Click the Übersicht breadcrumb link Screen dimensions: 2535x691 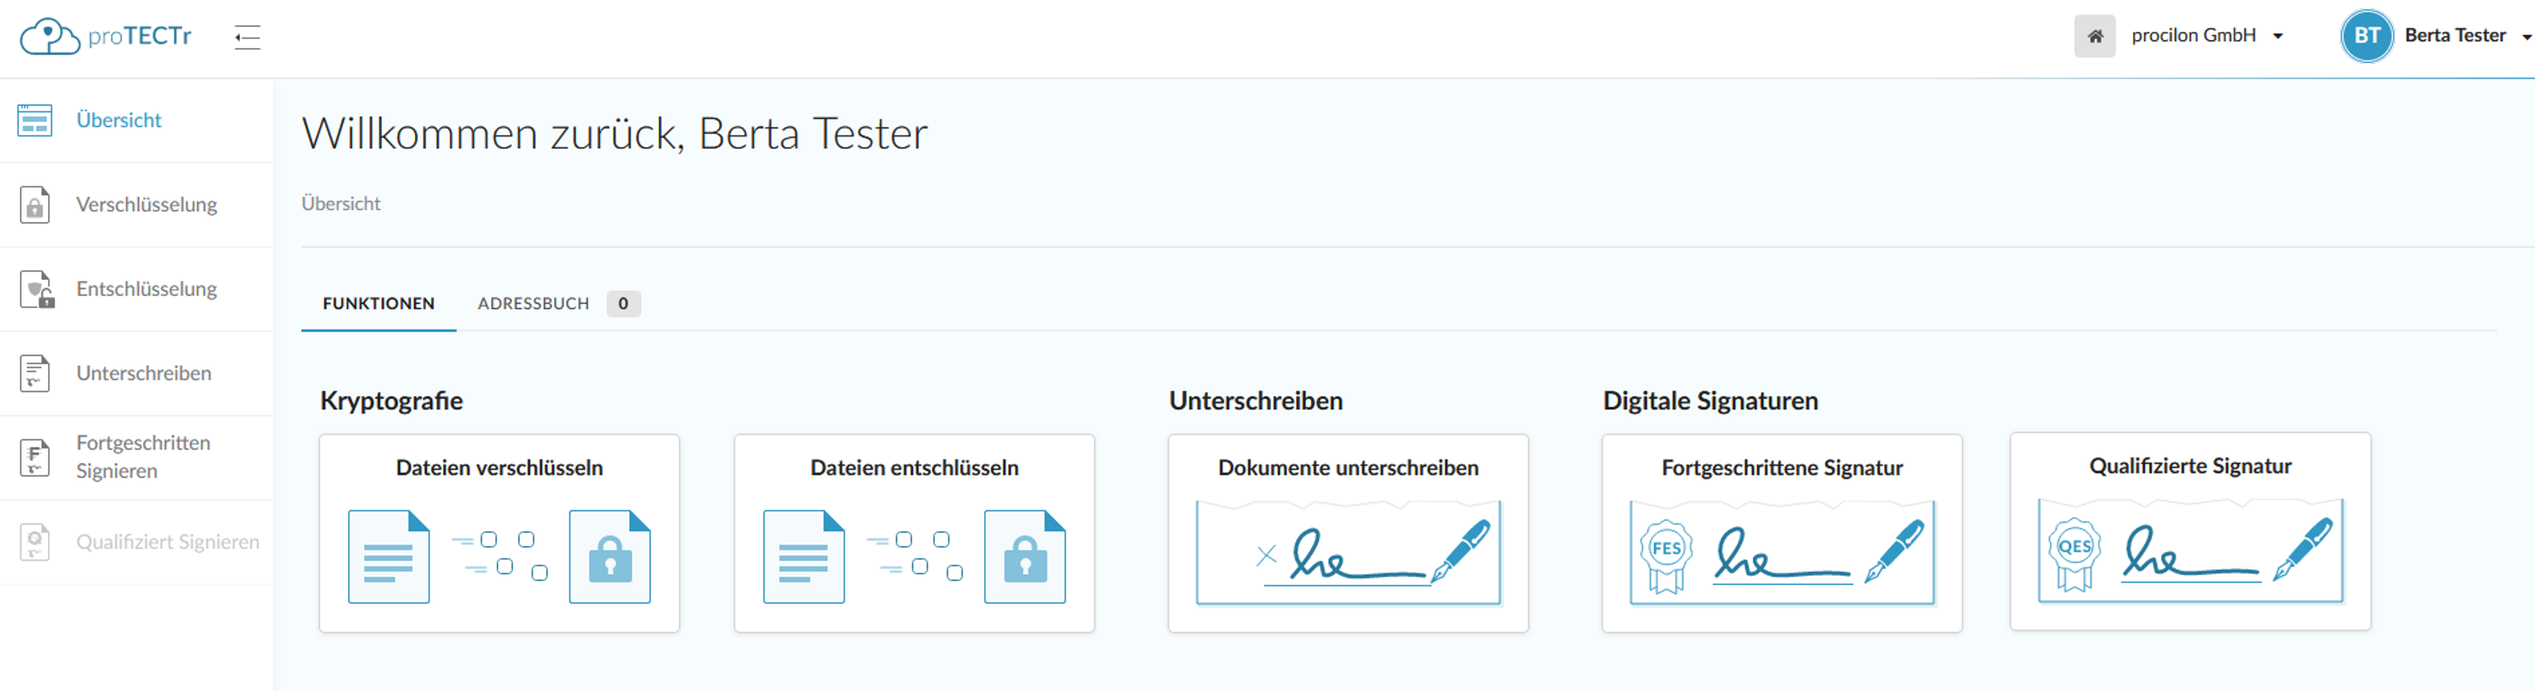[340, 203]
